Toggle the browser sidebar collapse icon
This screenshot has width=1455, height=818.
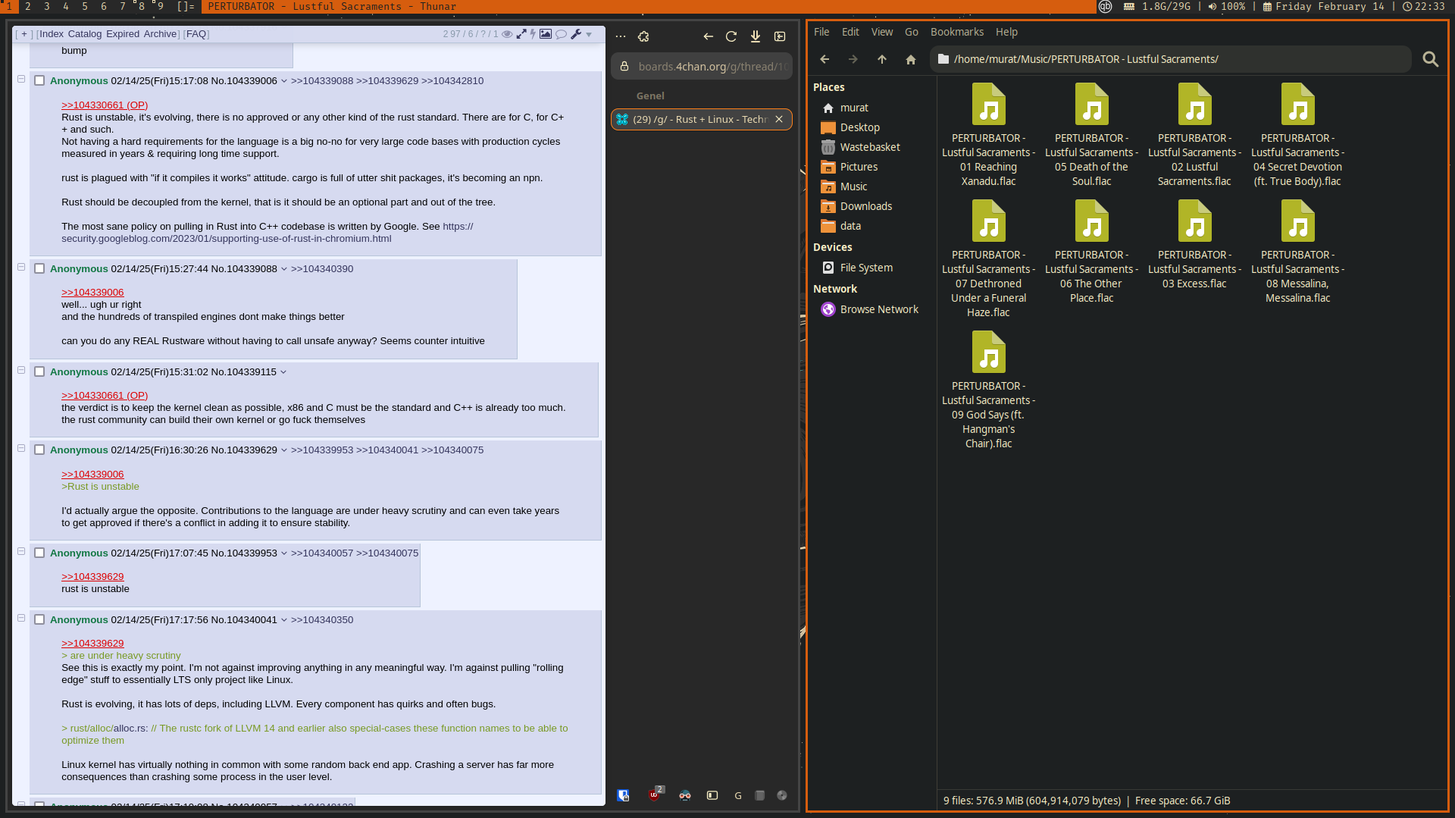[x=780, y=36]
